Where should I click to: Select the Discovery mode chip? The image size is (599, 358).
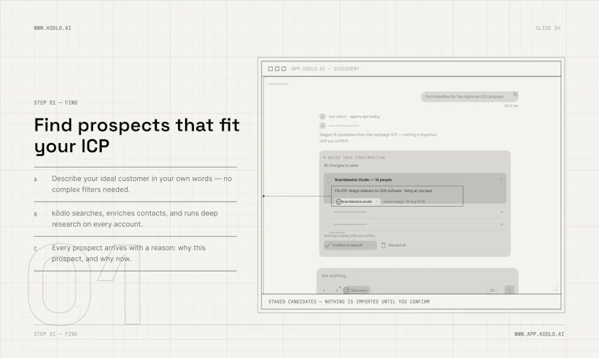pos(356,290)
